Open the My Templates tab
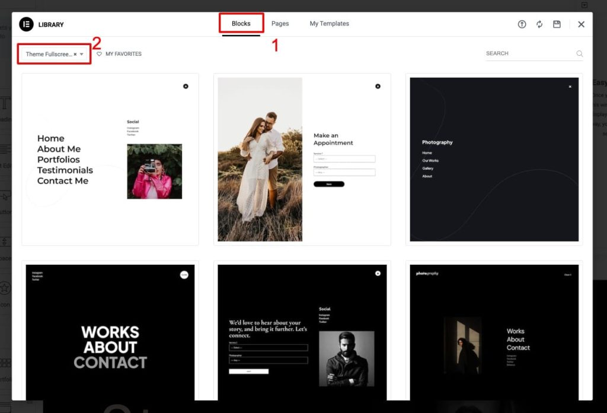 (x=329, y=23)
